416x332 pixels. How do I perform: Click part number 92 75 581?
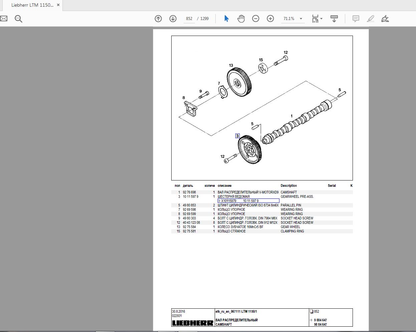point(189,231)
